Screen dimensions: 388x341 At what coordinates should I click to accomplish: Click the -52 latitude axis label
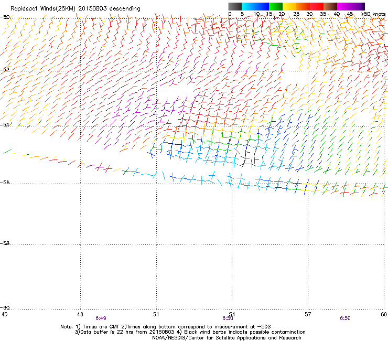pyautogui.click(x=5, y=70)
